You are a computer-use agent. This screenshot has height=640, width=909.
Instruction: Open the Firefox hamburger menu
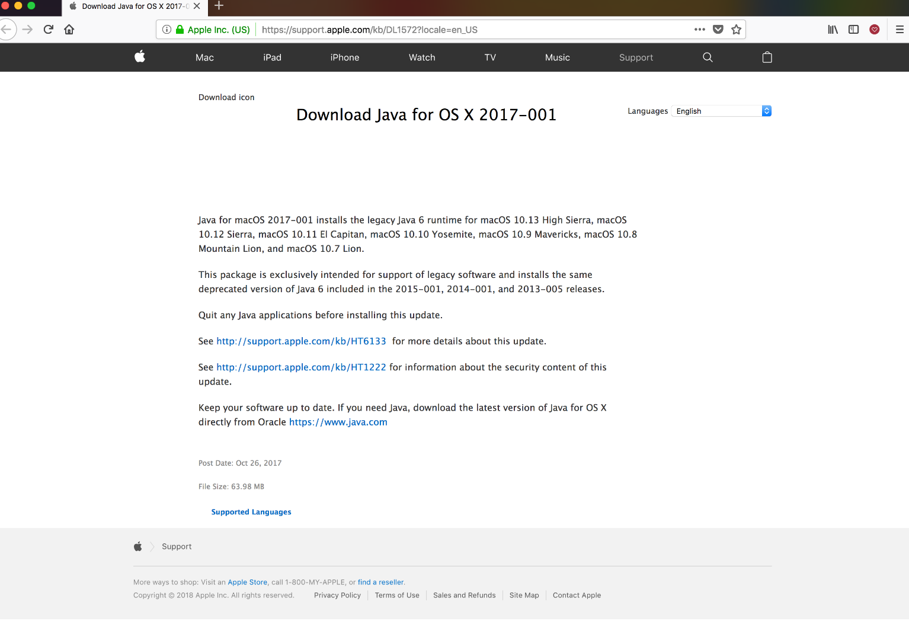[x=900, y=30]
